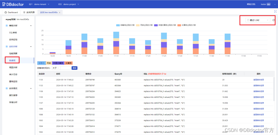The image size is (278, 135).
Task: Select the 锁等待 filter tab
Action: (41, 63)
